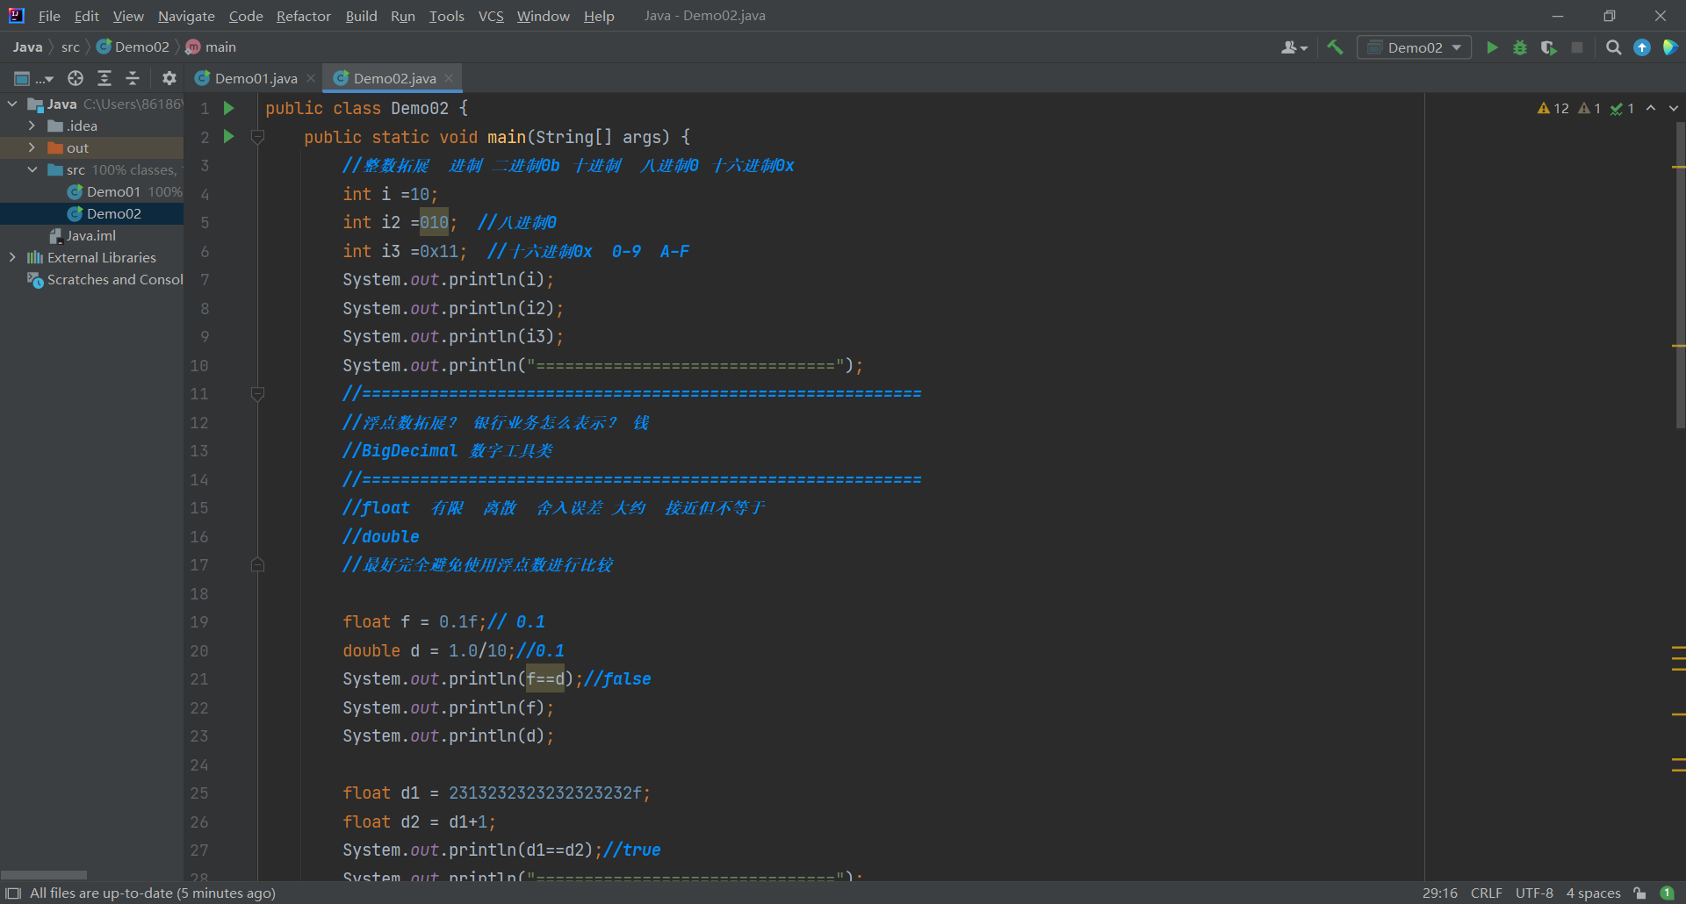Expand the .idea folder
Viewport: 1686px width, 904px height.
pos(32,126)
